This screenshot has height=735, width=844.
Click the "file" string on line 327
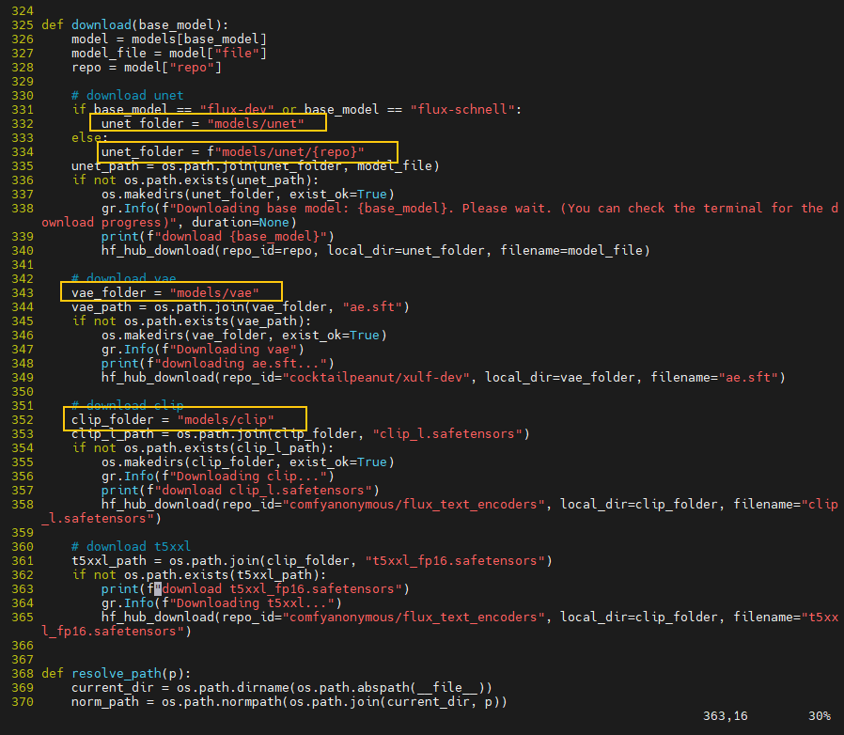coord(237,53)
